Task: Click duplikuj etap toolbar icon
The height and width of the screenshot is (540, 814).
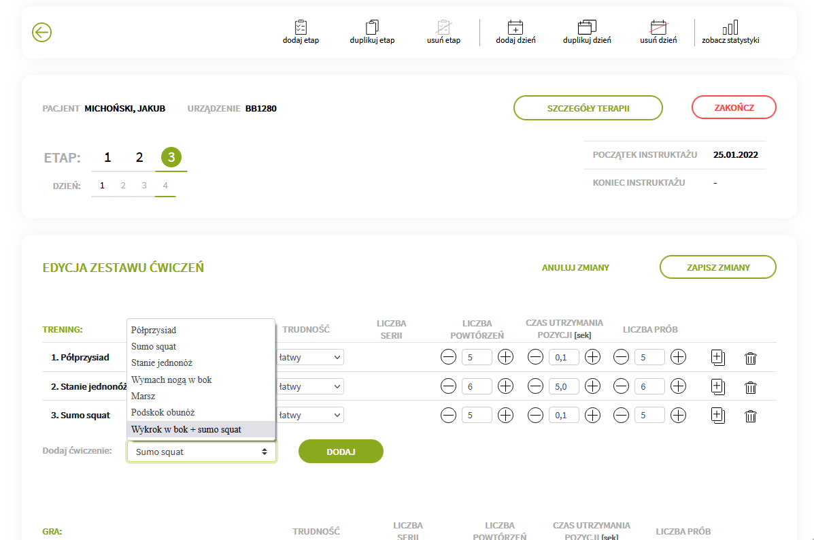Action: pyautogui.click(x=372, y=27)
